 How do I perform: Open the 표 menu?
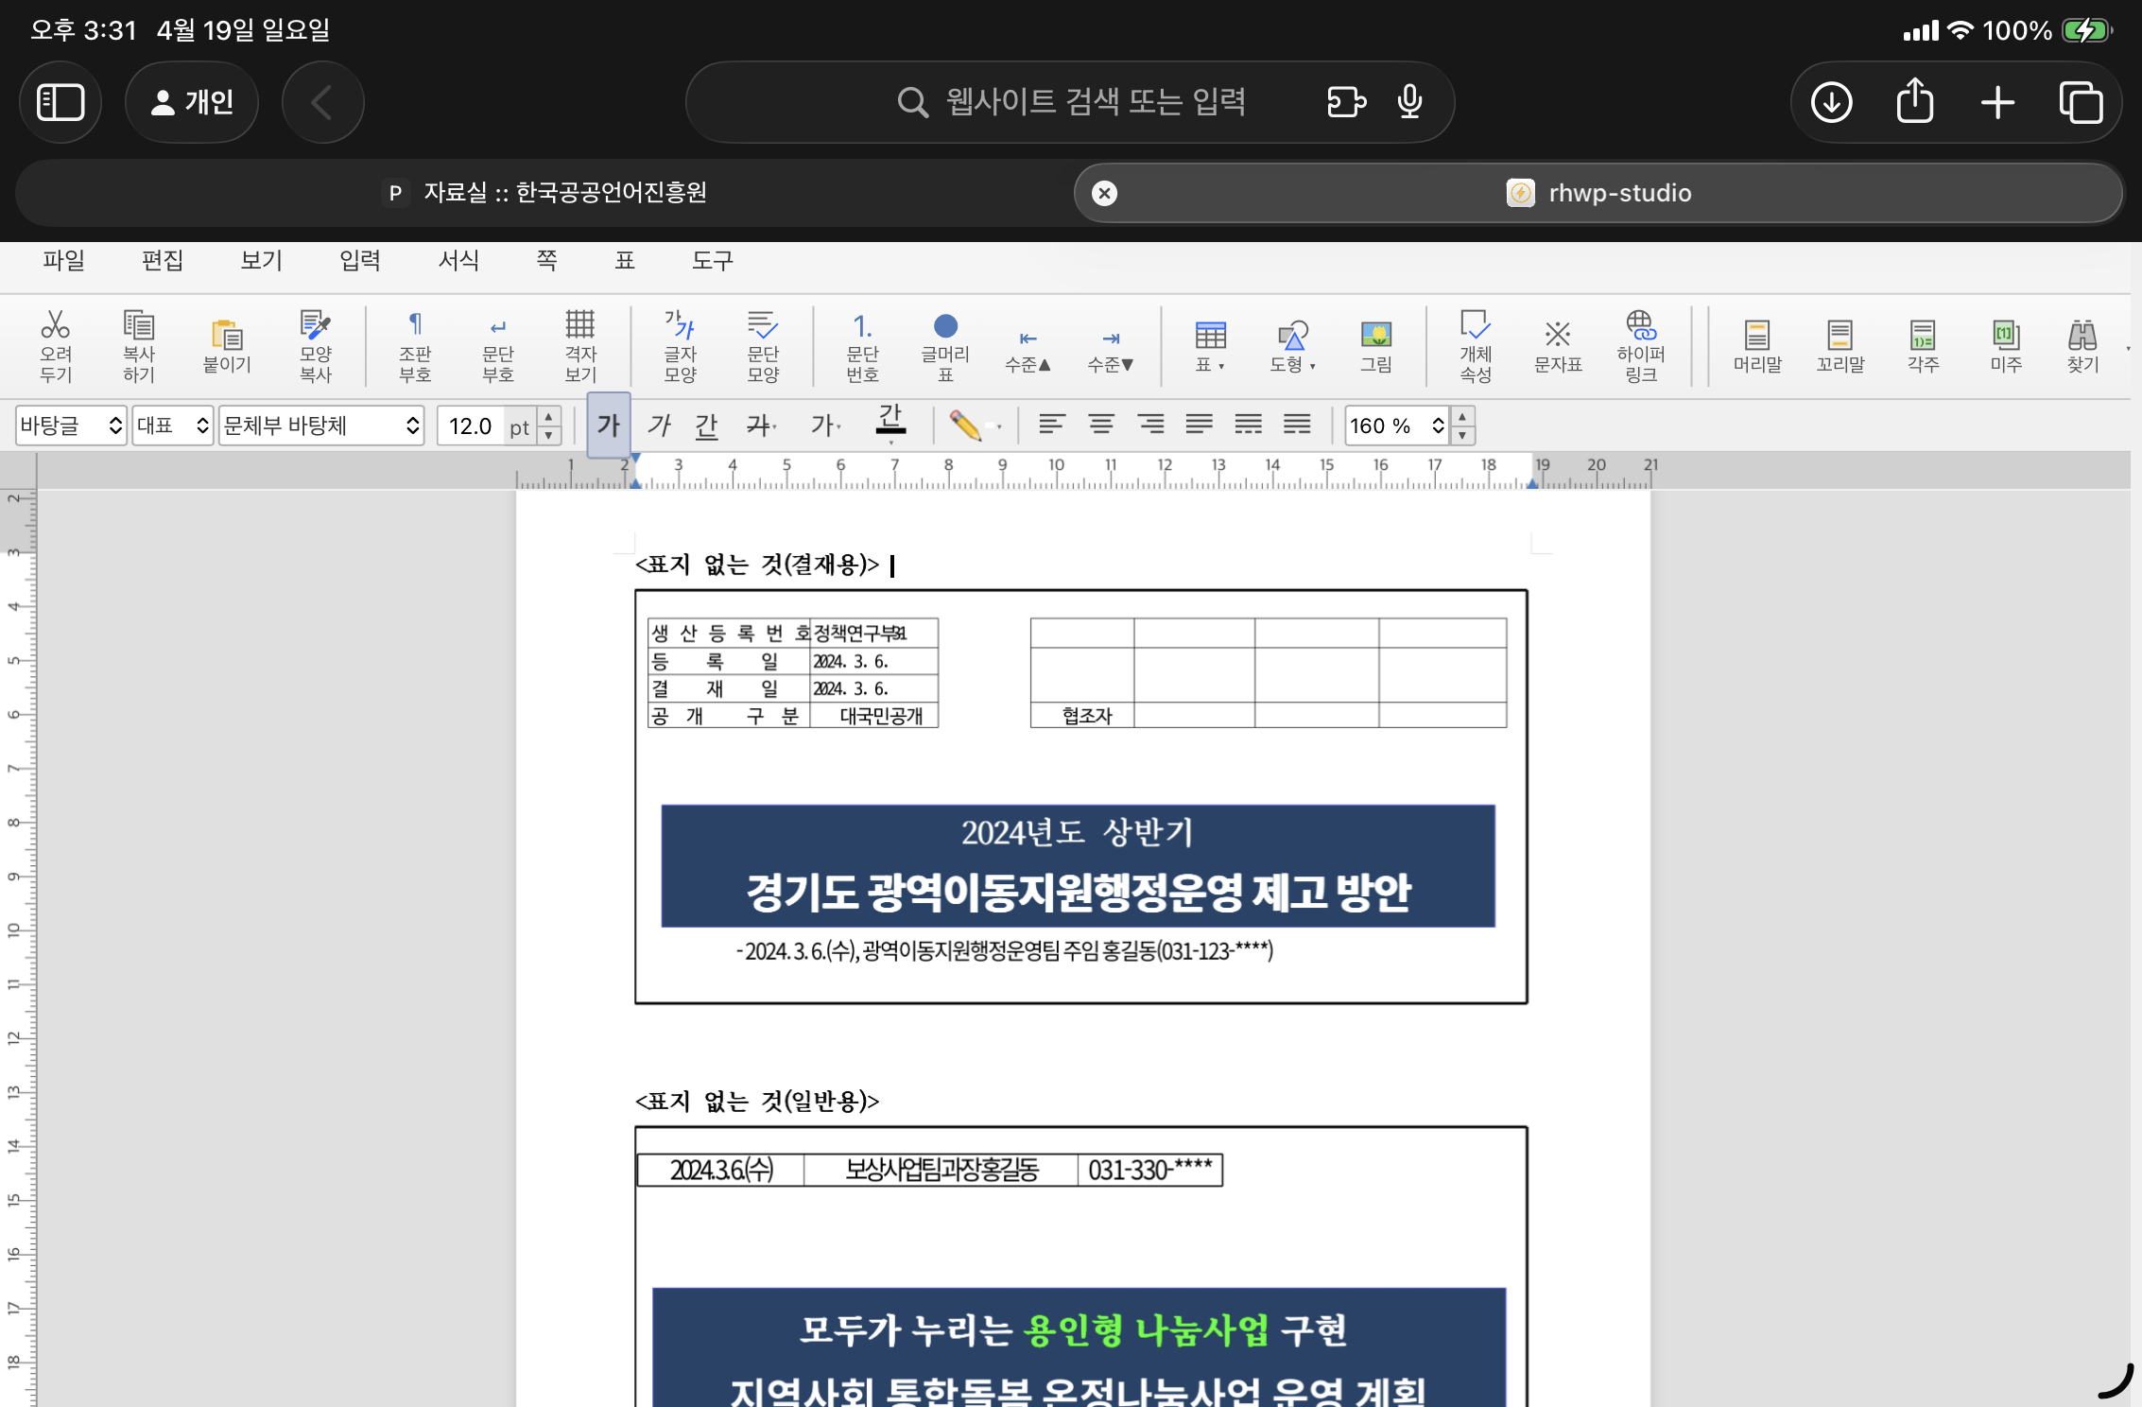tap(625, 261)
